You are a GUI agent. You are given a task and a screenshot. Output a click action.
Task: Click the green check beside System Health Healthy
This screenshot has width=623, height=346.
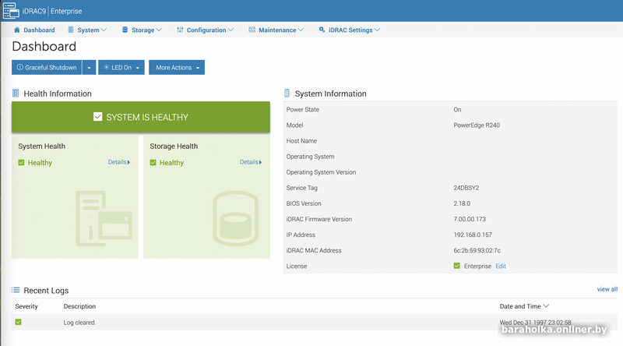(22, 162)
